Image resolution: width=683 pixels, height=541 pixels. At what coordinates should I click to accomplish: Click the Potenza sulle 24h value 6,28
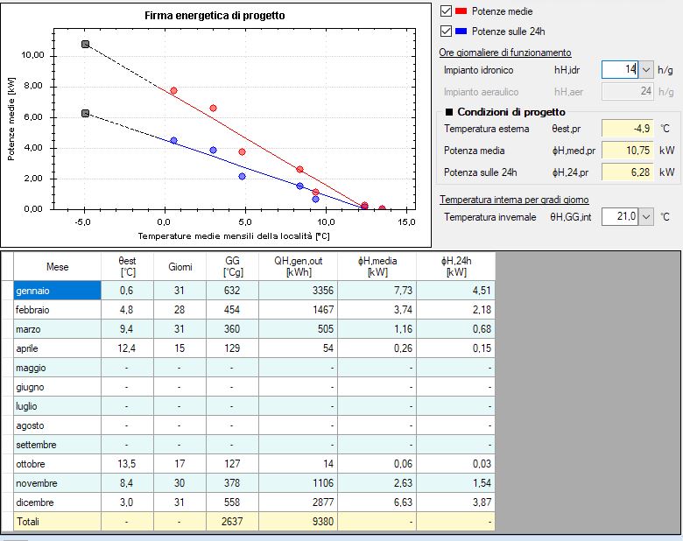click(627, 172)
